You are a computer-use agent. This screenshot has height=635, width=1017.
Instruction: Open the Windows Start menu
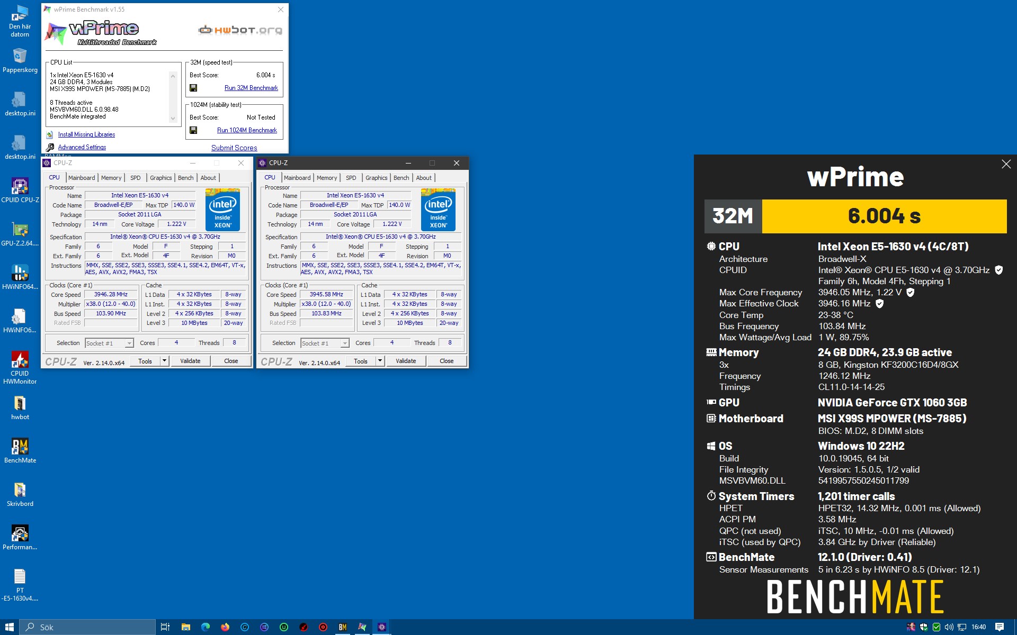pyautogui.click(x=10, y=627)
